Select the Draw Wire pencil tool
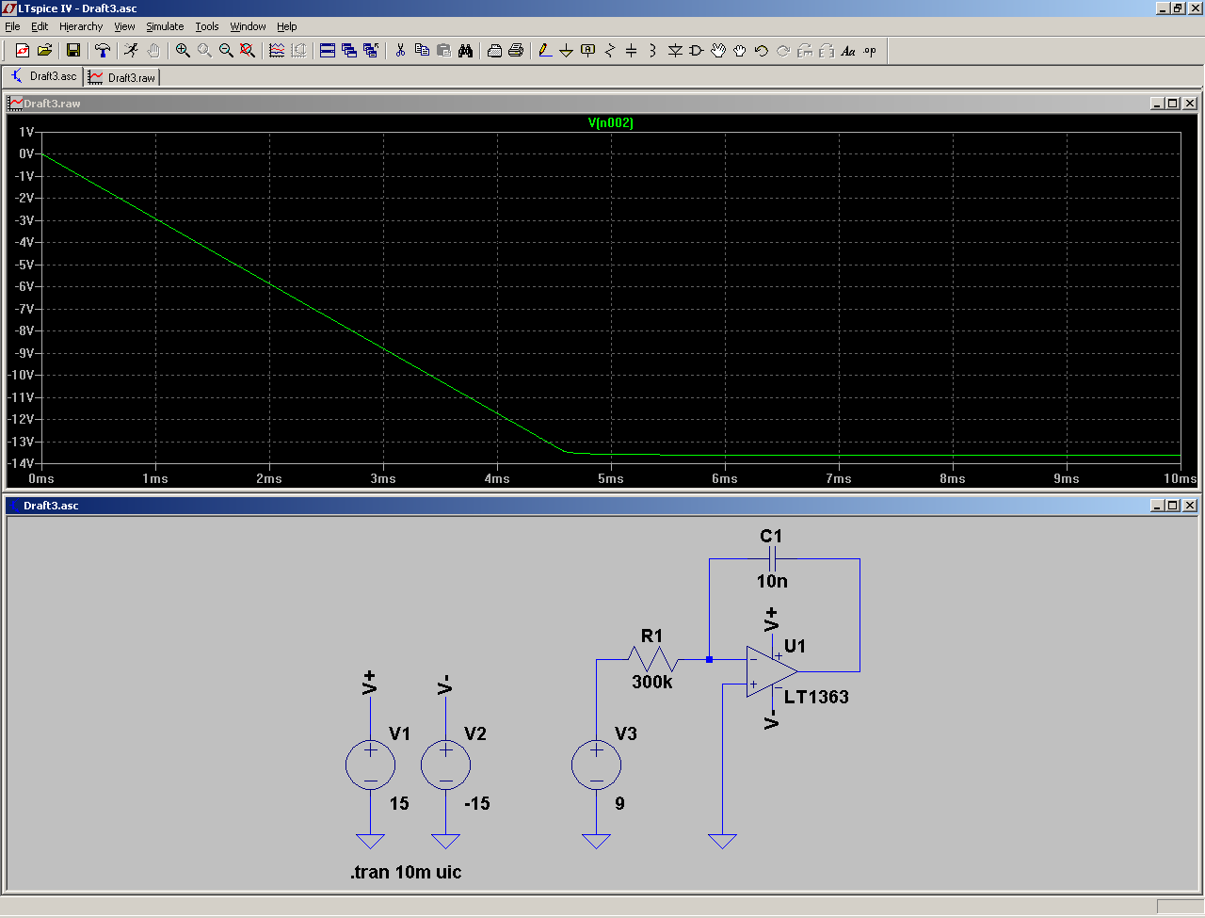 click(x=545, y=51)
